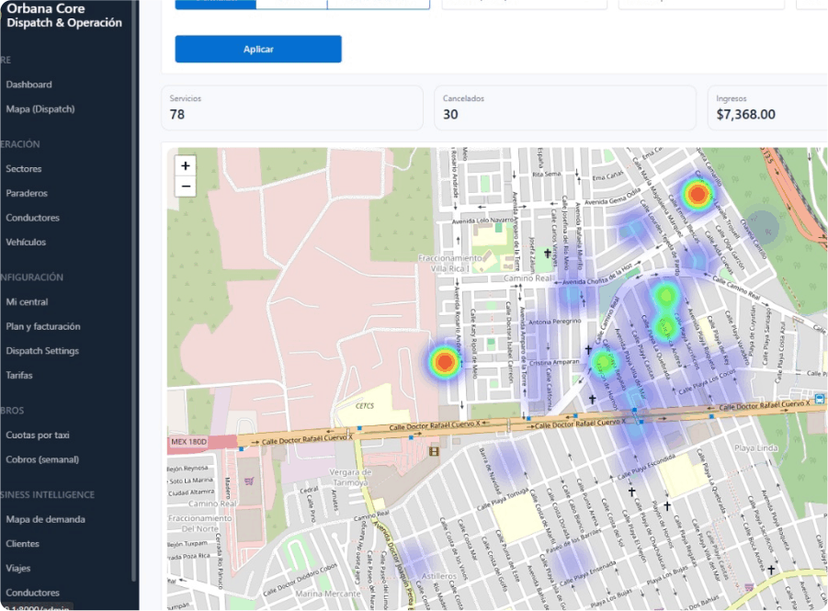Zoom out on the demand map

coord(186,187)
